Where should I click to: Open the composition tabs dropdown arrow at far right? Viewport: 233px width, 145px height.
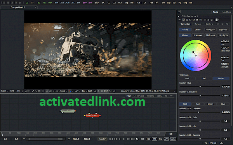pyautogui.click(x=231, y=7)
